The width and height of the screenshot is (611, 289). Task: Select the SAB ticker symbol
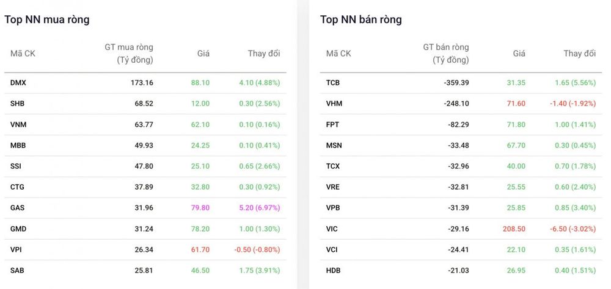tap(17, 270)
